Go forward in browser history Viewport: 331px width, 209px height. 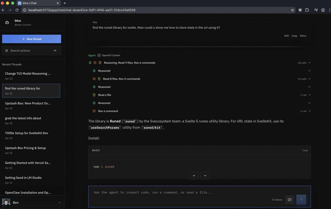[10, 10]
